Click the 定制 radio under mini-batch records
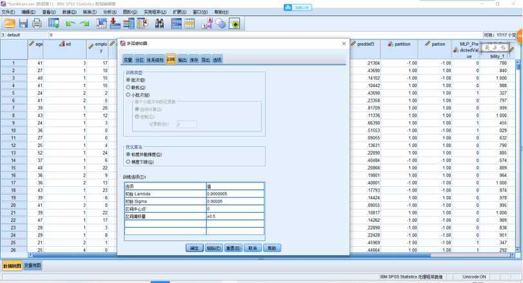This screenshot has width=523, height=283. (x=137, y=117)
